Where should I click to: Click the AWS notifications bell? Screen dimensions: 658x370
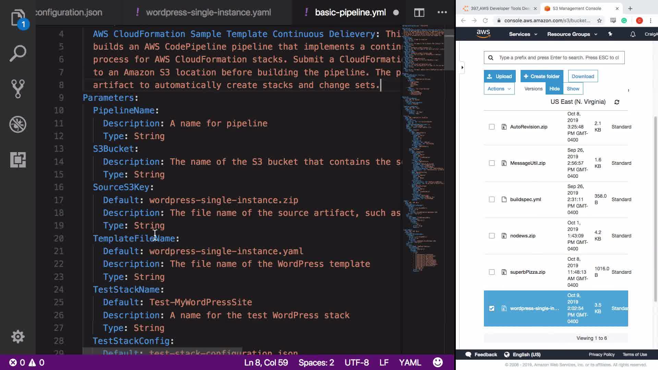(x=633, y=34)
